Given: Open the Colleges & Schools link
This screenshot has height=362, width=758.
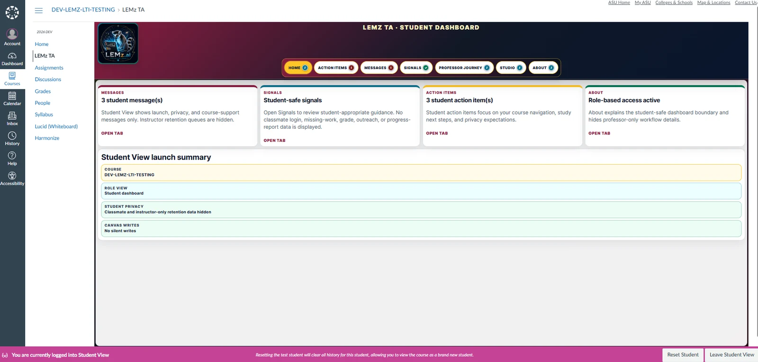Looking at the screenshot, I should 674,3.
